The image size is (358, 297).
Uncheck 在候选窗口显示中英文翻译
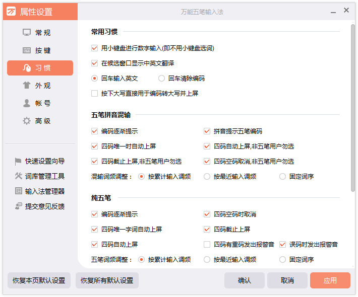point(94,63)
